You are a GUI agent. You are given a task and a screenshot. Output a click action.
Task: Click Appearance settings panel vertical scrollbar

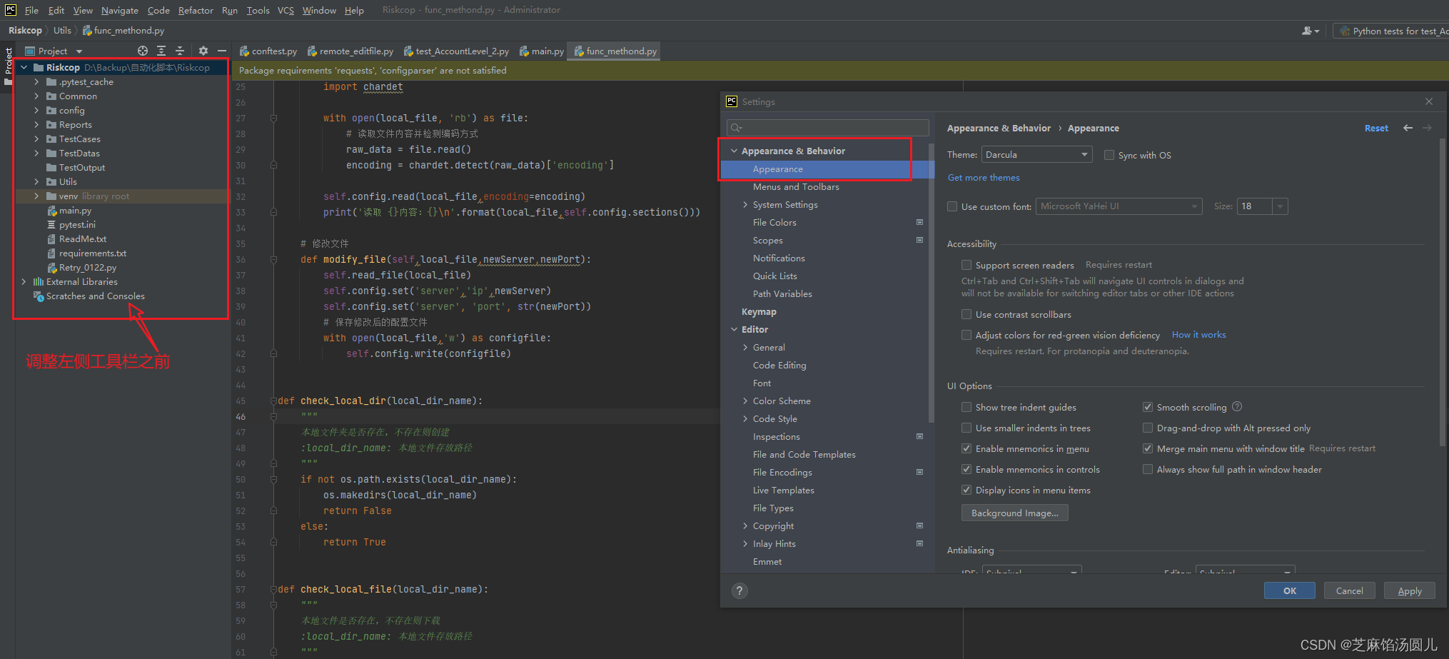tap(1443, 293)
